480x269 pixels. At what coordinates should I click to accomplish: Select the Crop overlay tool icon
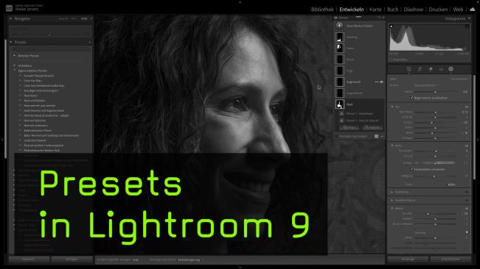(x=420, y=69)
